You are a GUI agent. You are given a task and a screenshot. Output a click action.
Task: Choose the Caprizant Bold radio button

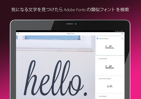pos(97,59)
